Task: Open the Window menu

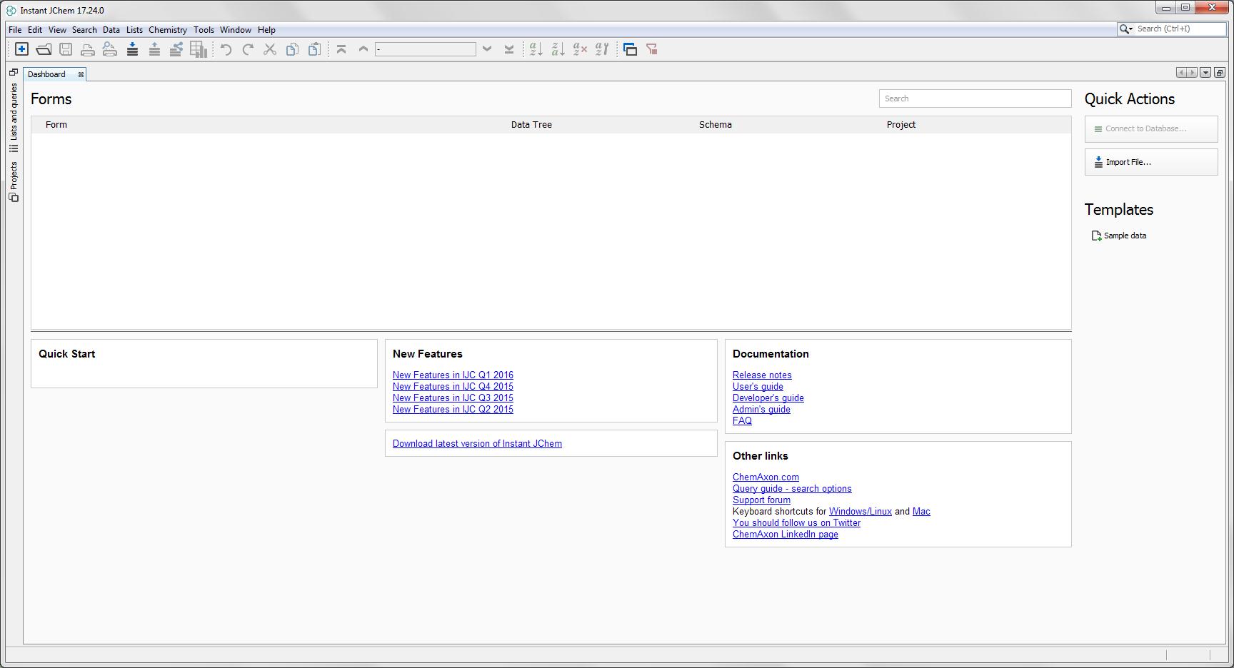Action: pos(236,30)
